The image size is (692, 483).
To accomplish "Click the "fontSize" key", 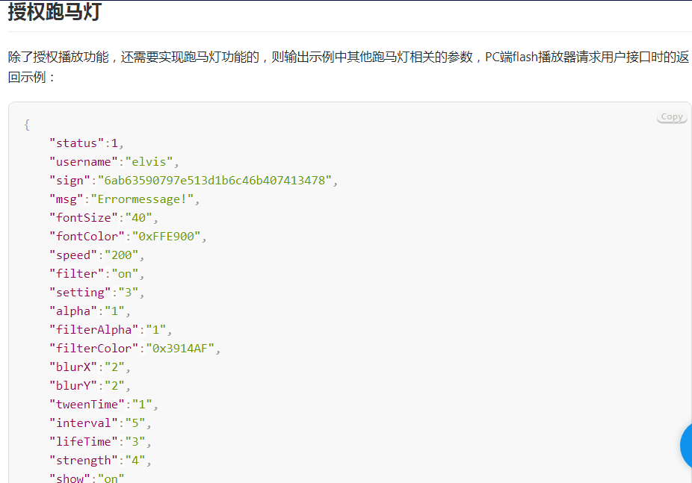I will (x=84, y=218).
